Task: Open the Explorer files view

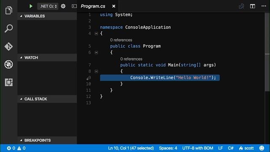Action: (x=8, y=10)
